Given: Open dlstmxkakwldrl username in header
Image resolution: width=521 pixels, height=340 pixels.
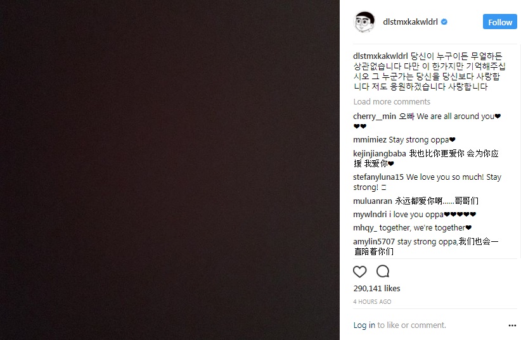Looking at the screenshot, I should click(410, 22).
